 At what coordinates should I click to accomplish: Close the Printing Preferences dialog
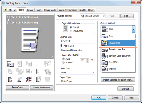pos(136,2)
